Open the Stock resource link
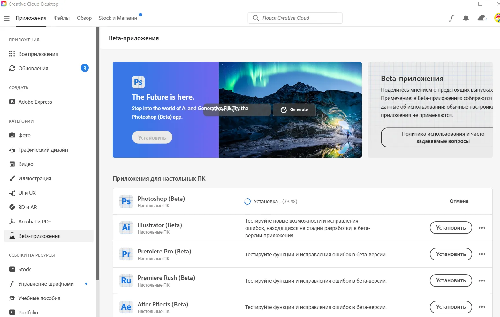This screenshot has height=317, width=500. pyautogui.click(x=49, y=269)
